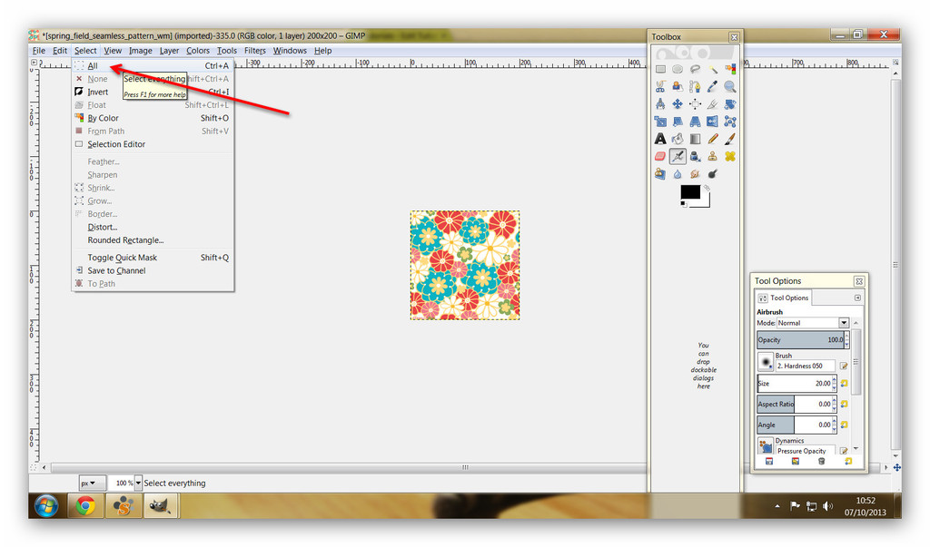Viewport: 930px width, 547px height.
Task: Select the Smudge tool
Action: 695,173
